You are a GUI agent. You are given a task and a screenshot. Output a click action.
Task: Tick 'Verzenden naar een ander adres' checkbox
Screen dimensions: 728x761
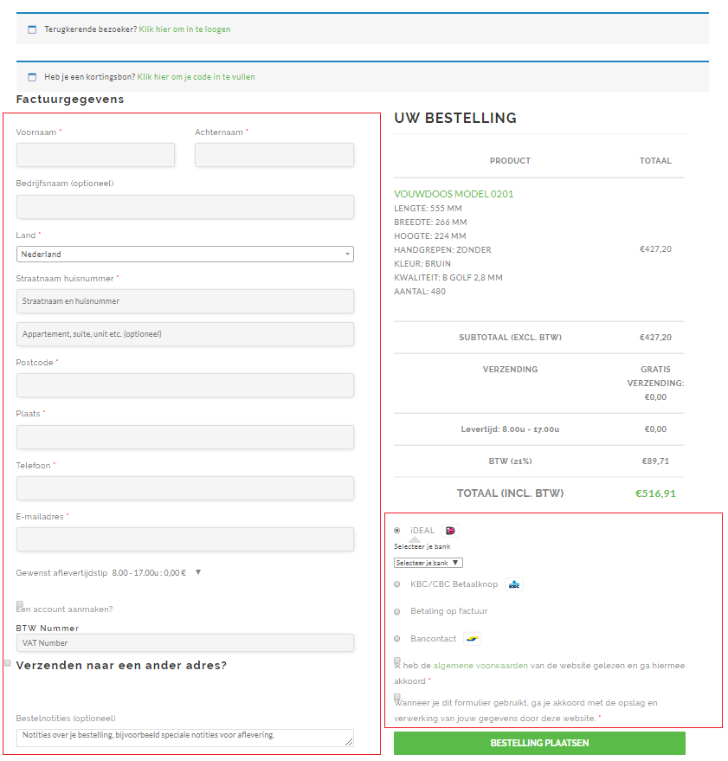[x=8, y=663]
